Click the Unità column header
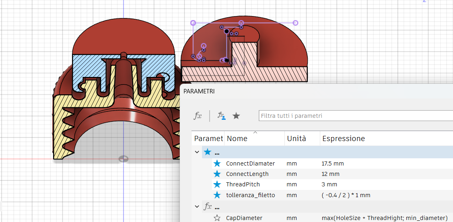 [x=296, y=139]
